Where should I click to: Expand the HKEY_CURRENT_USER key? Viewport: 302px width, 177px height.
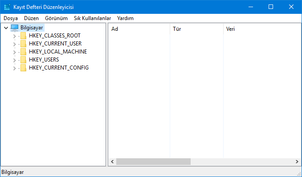[14, 44]
